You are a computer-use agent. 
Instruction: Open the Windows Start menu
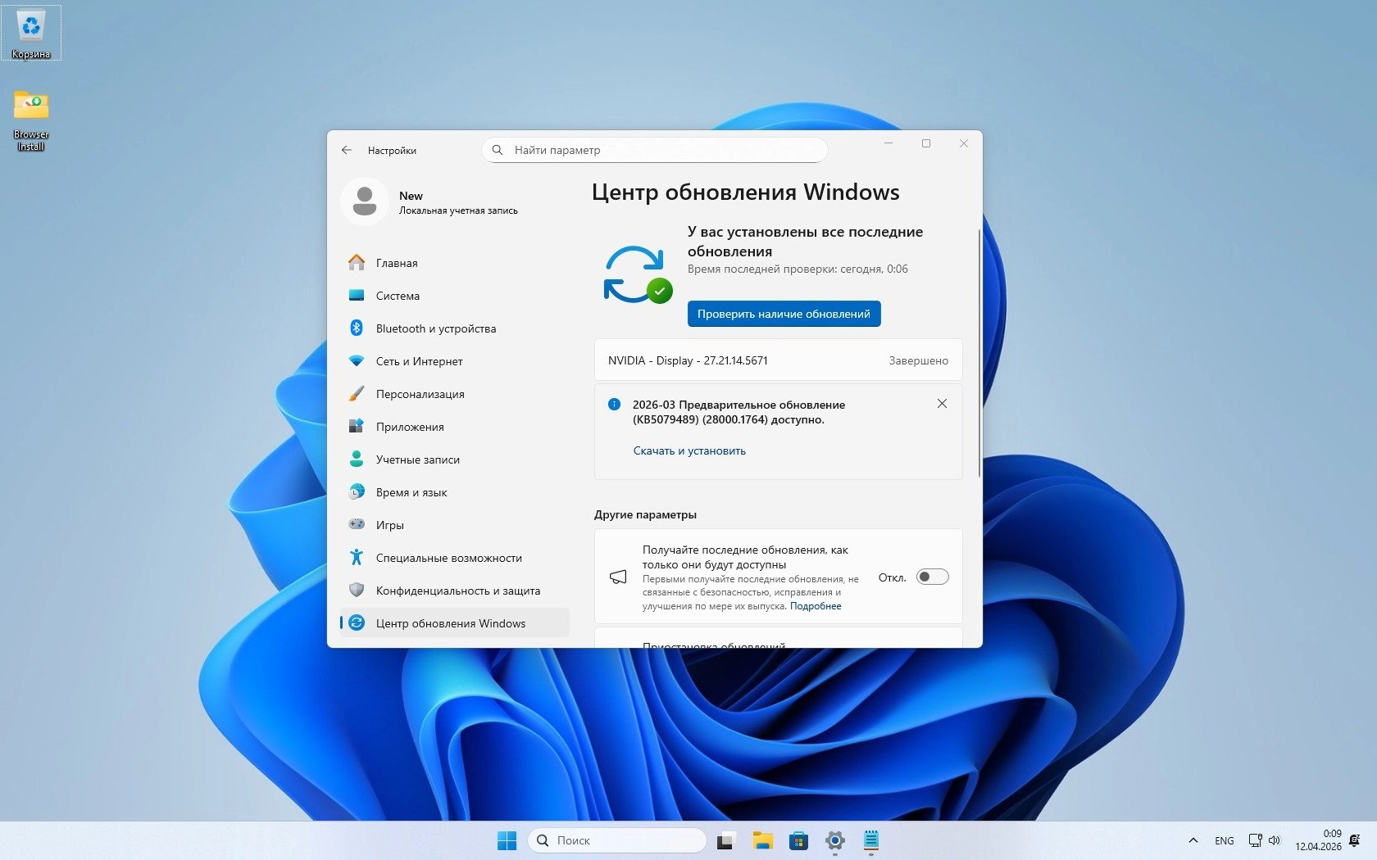click(x=507, y=840)
